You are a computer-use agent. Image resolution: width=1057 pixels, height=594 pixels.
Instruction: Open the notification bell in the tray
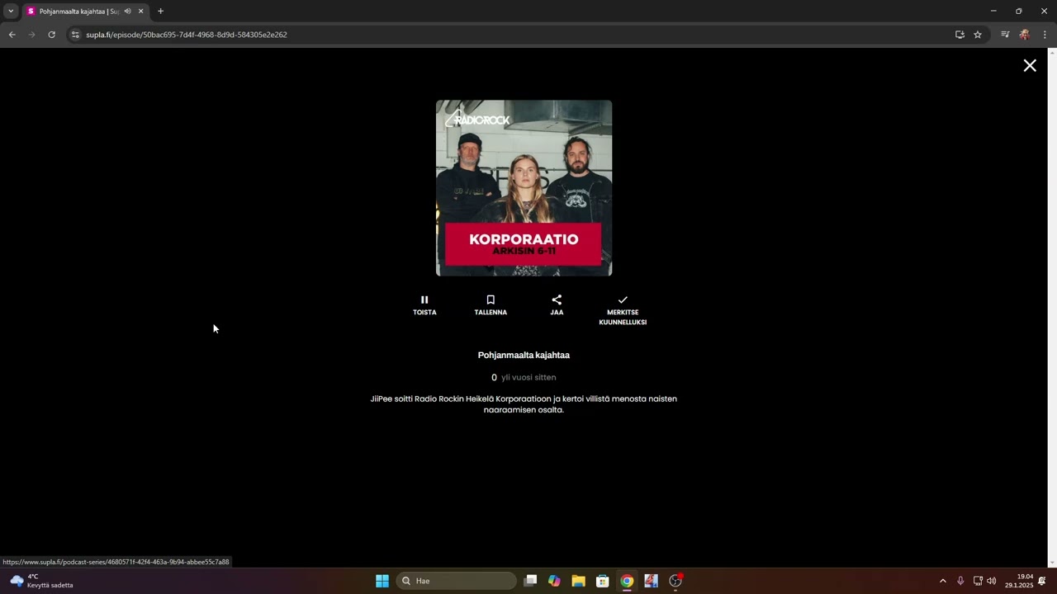(1042, 581)
